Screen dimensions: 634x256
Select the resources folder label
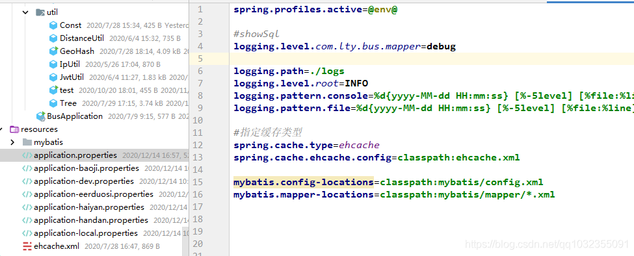[x=39, y=129]
